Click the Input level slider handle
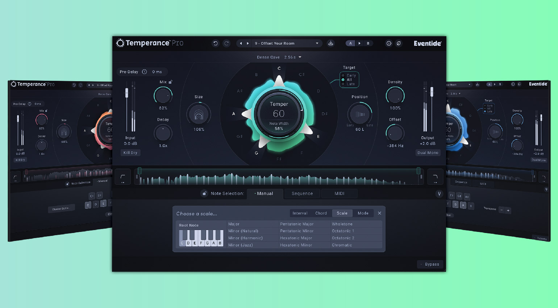The width and height of the screenshot is (558, 308). click(127, 93)
